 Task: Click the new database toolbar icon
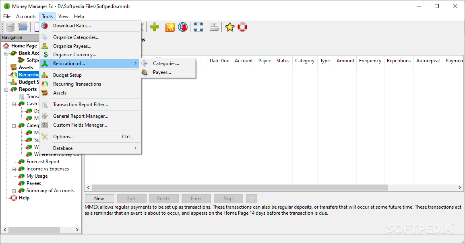pos(10,27)
